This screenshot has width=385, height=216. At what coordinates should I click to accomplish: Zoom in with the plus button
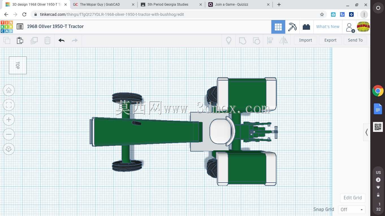(x=9, y=120)
